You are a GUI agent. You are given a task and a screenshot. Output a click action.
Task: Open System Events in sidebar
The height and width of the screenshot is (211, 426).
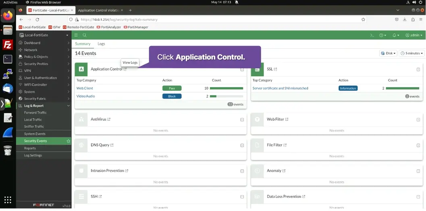(35, 134)
